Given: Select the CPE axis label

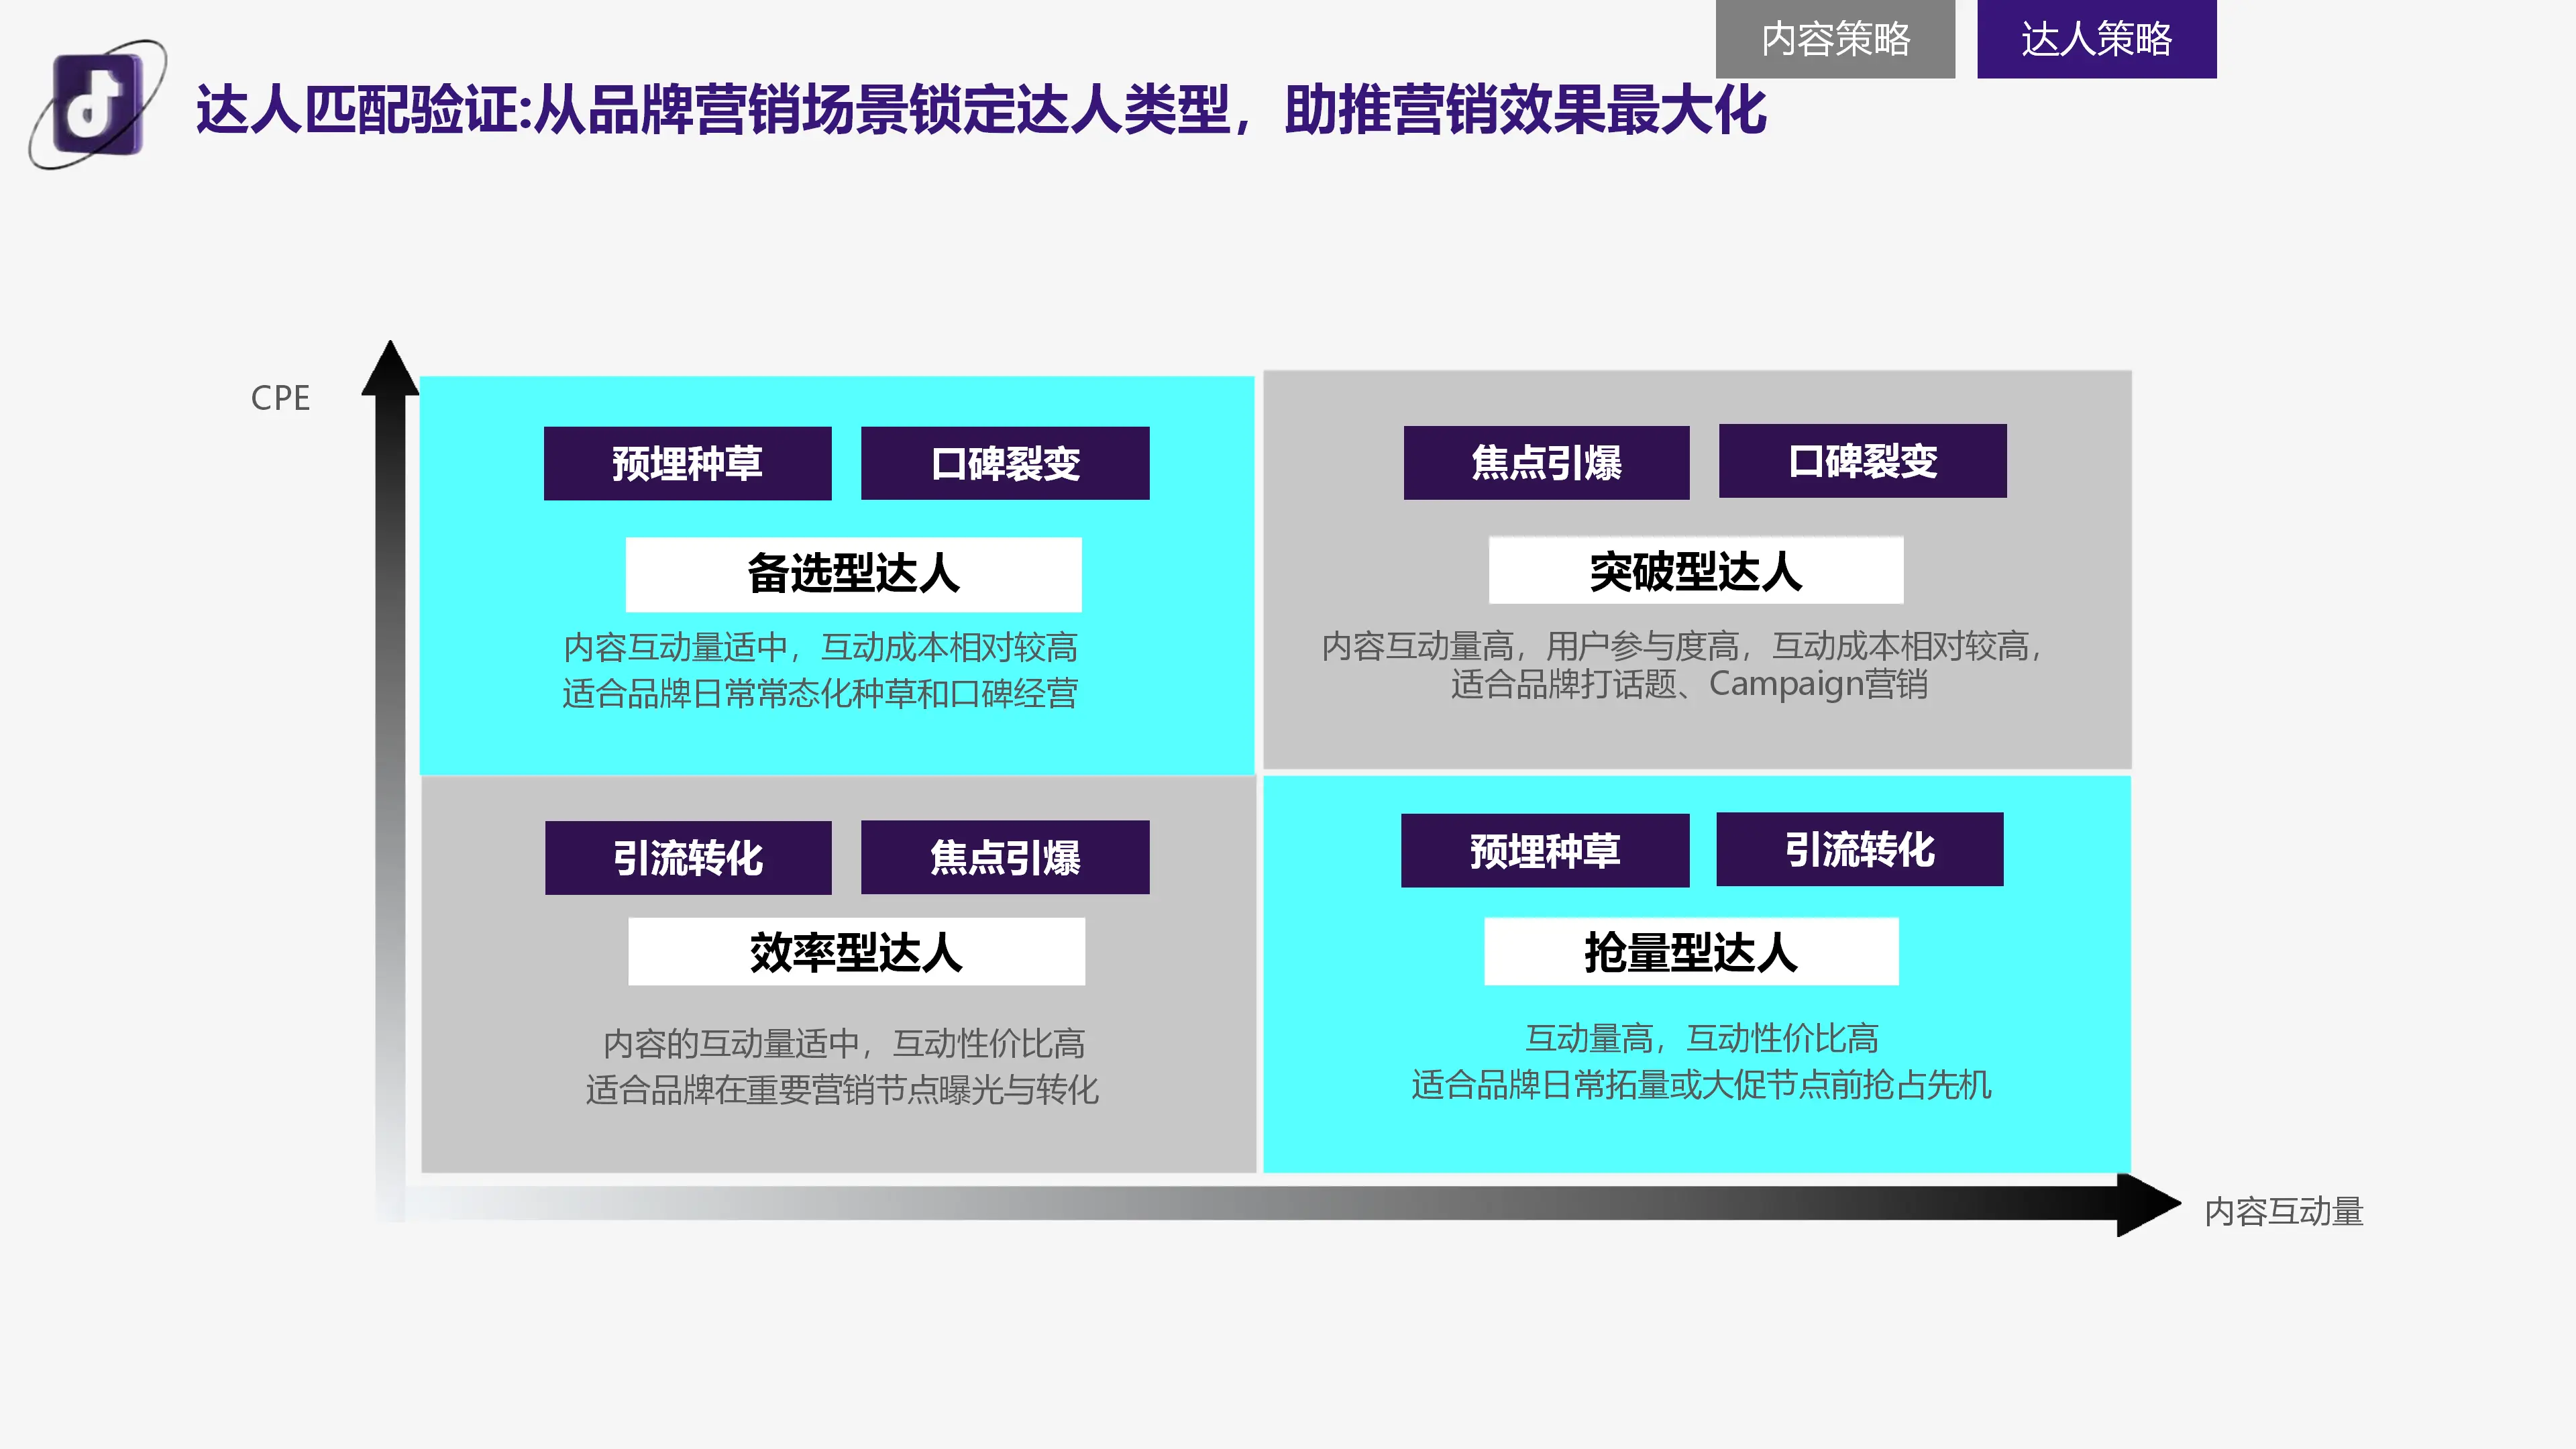Looking at the screenshot, I should pyautogui.click(x=280, y=398).
